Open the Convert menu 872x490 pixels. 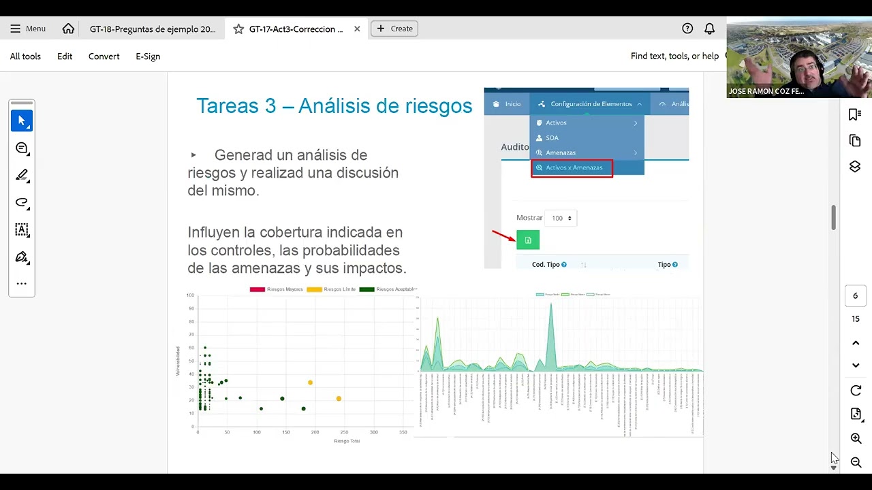coord(104,56)
